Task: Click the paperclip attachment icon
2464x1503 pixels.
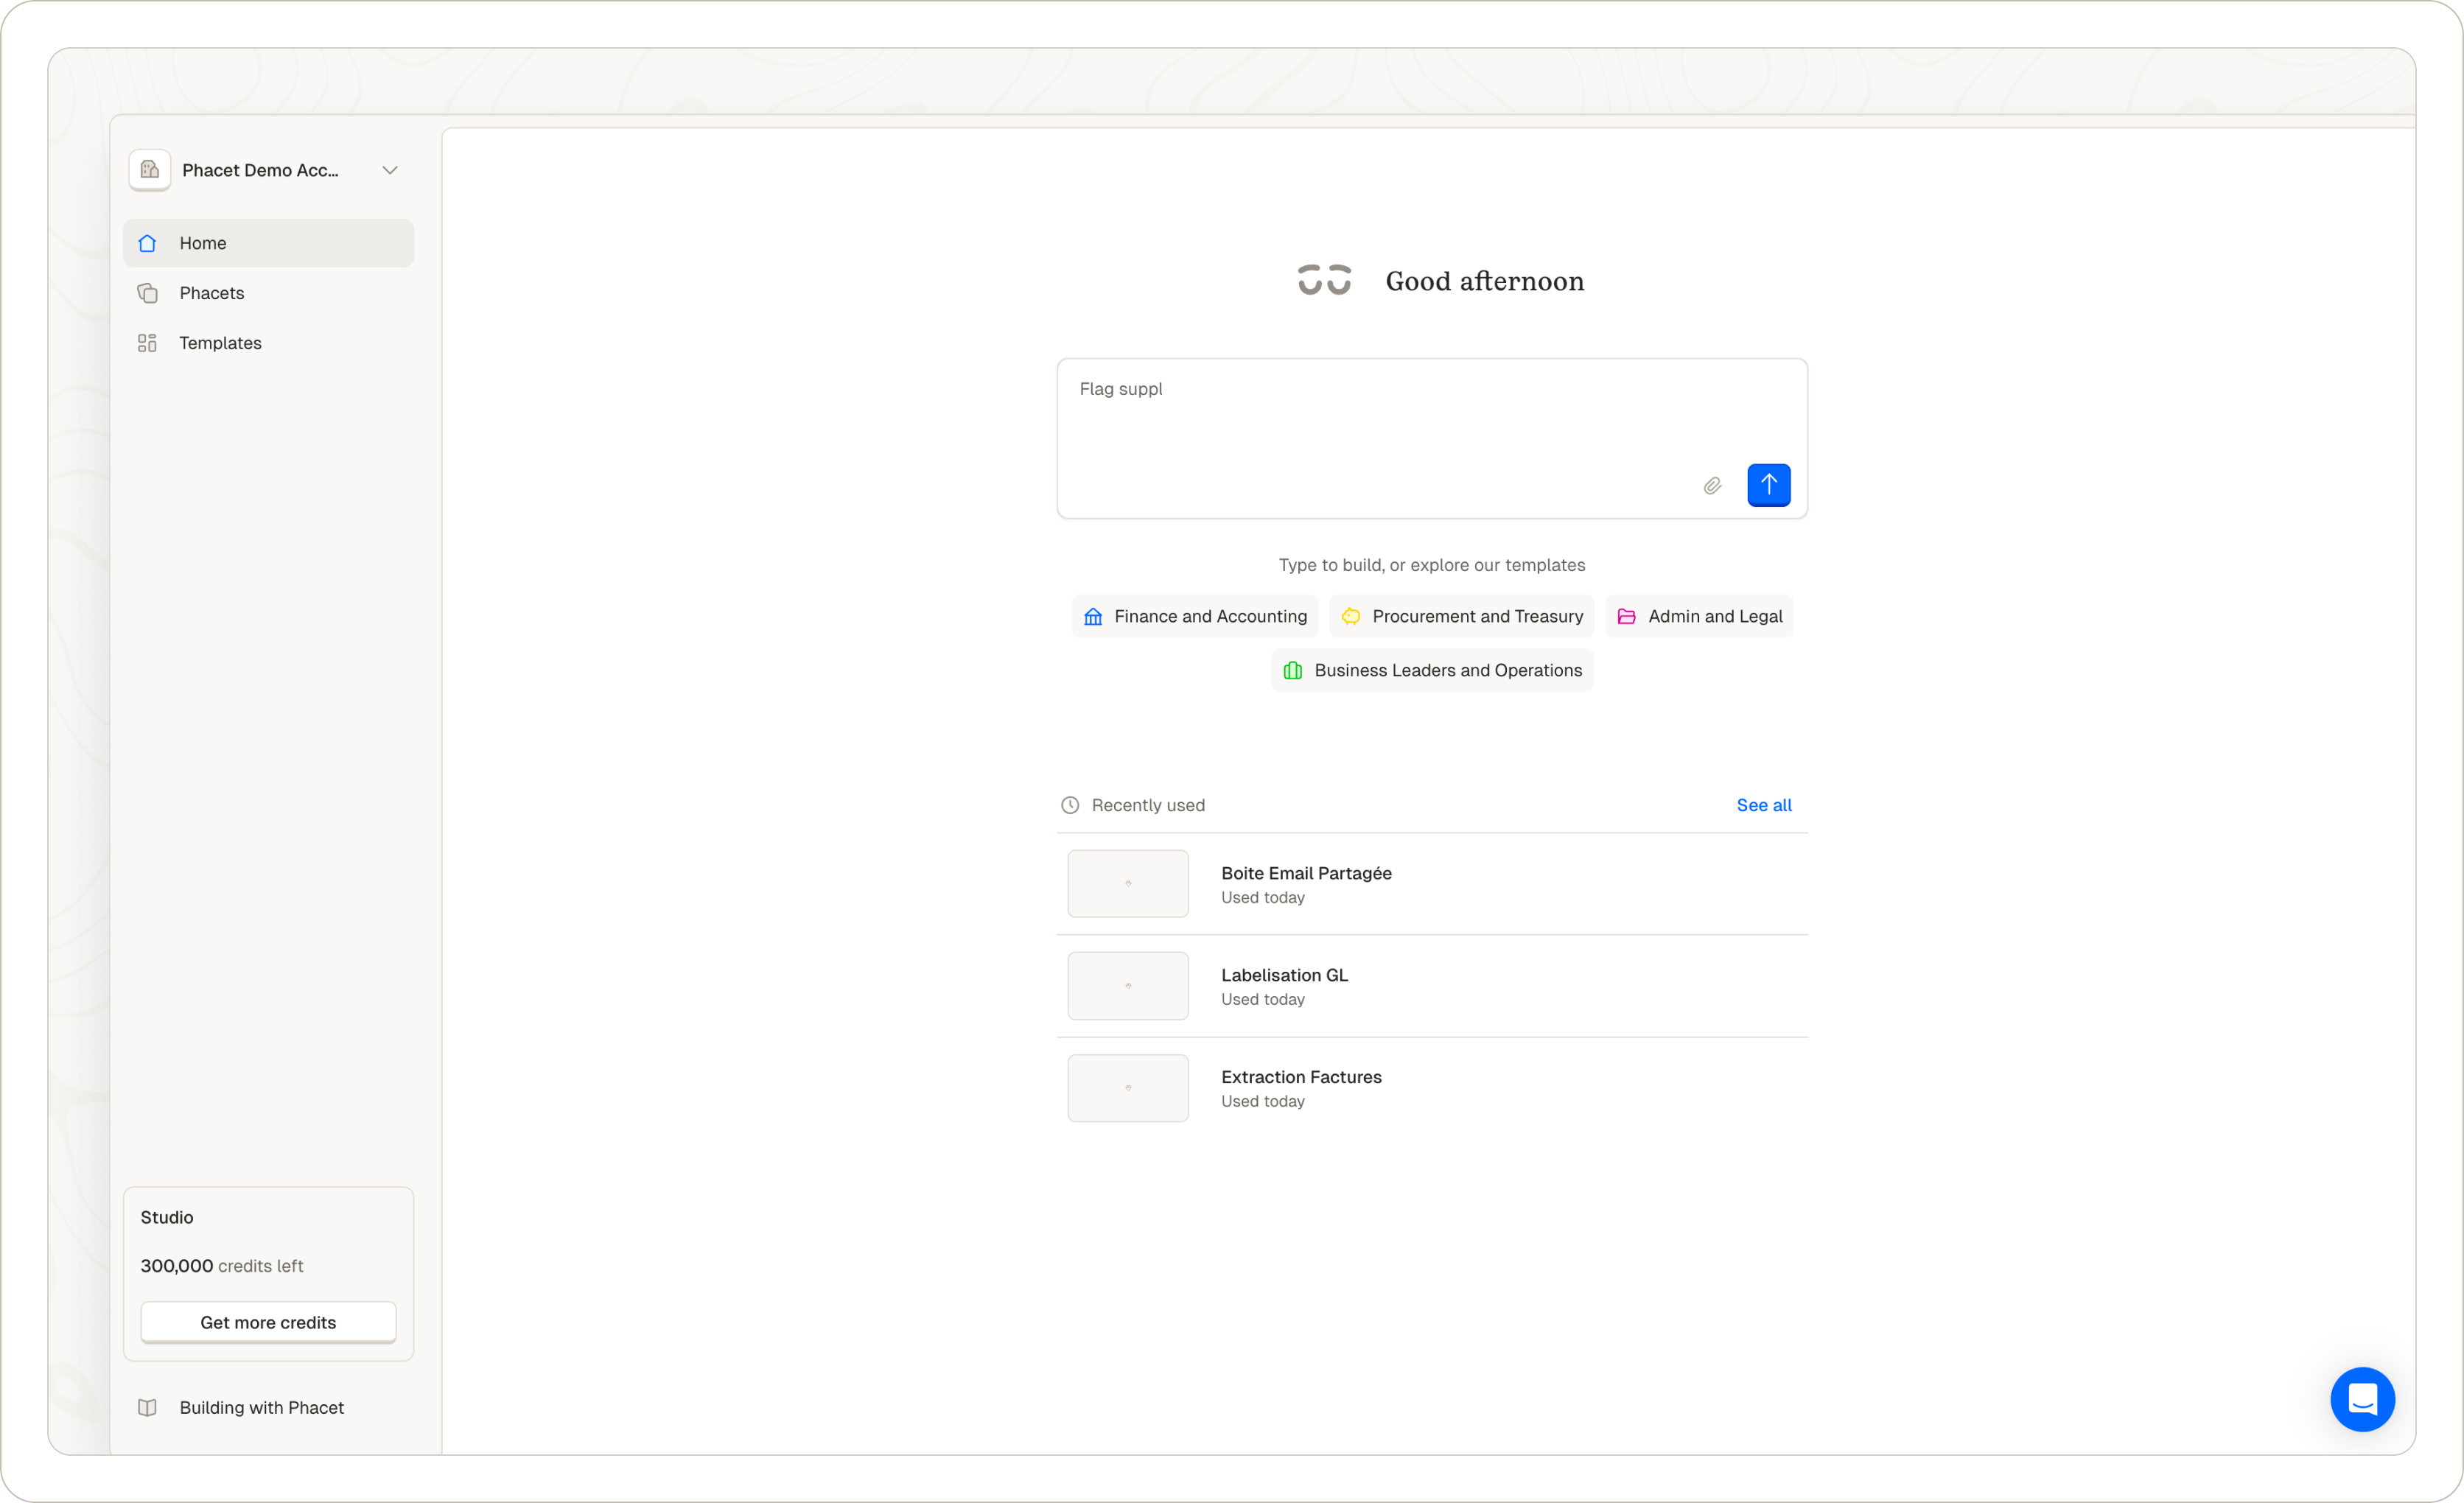Action: tap(1712, 486)
